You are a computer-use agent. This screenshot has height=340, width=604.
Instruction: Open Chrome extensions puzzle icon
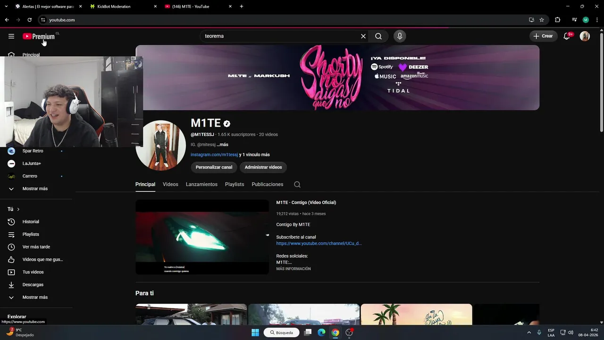pyautogui.click(x=557, y=20)
